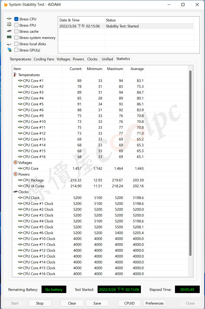This screenshot has width=205, height=309.
Task: Stop the stability test
Action: (x=40, y=303)
